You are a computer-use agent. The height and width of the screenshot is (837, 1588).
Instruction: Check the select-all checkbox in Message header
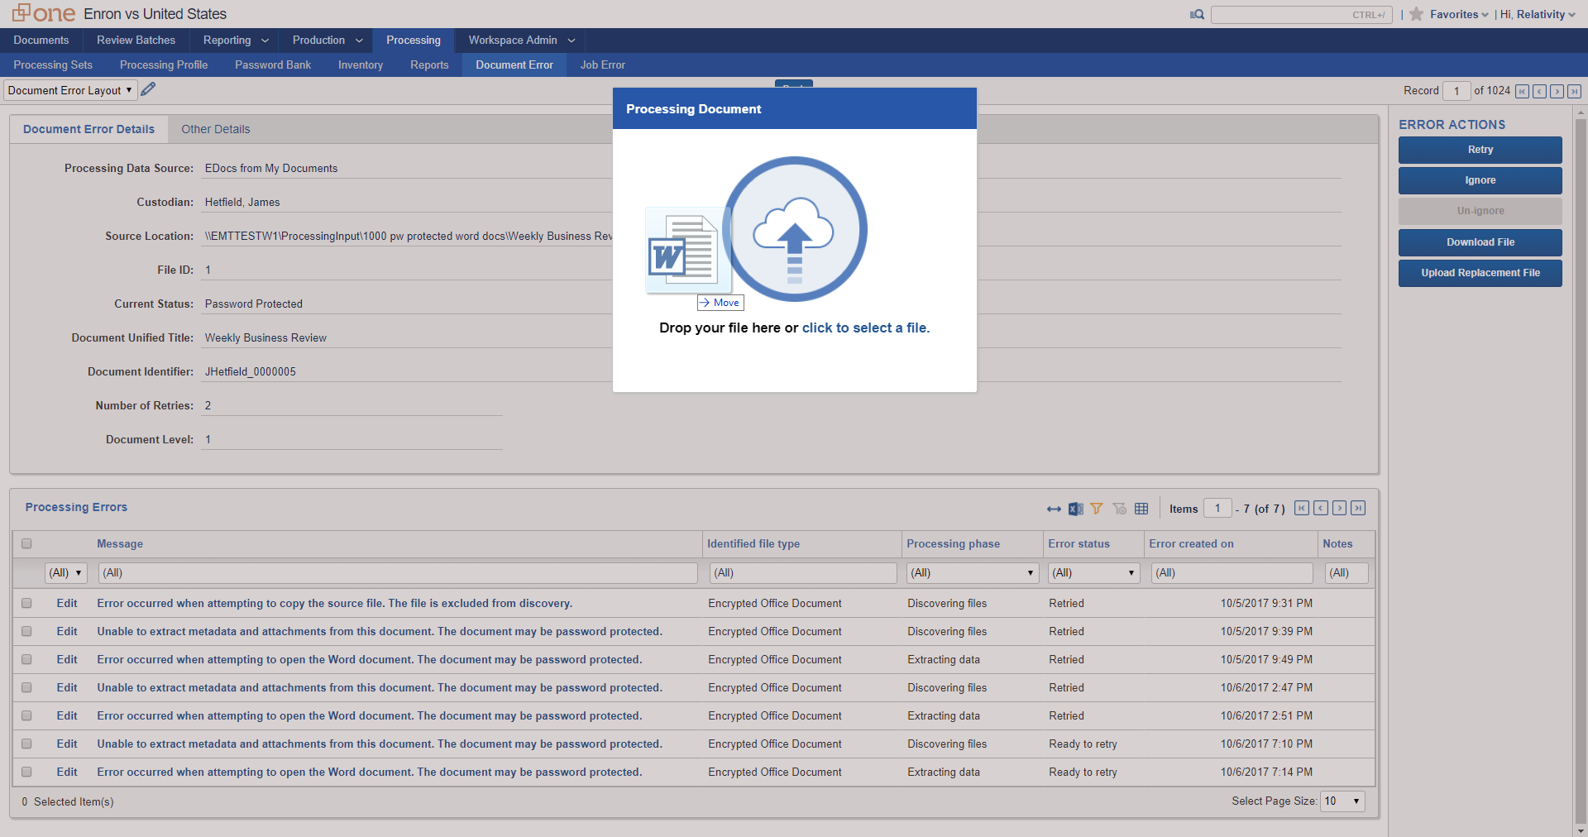pyautogui.click(x=26, y=543)
